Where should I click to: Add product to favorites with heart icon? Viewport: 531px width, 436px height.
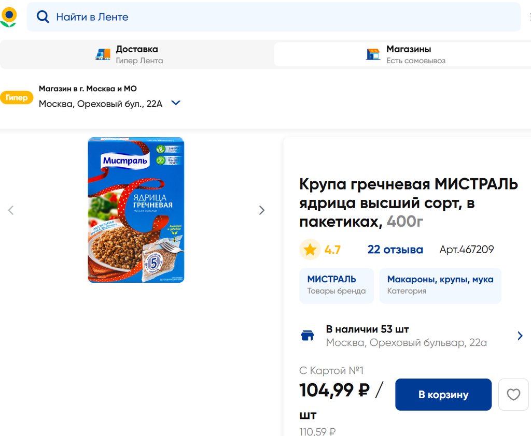tap(513, 395)
